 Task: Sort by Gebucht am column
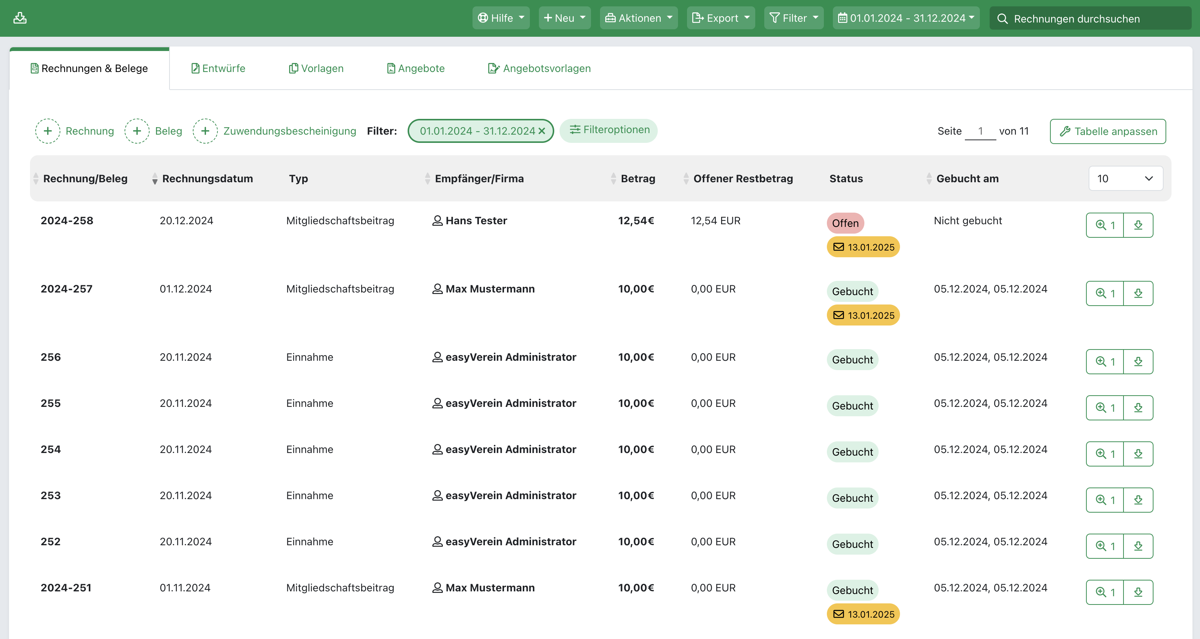(967, 179)
